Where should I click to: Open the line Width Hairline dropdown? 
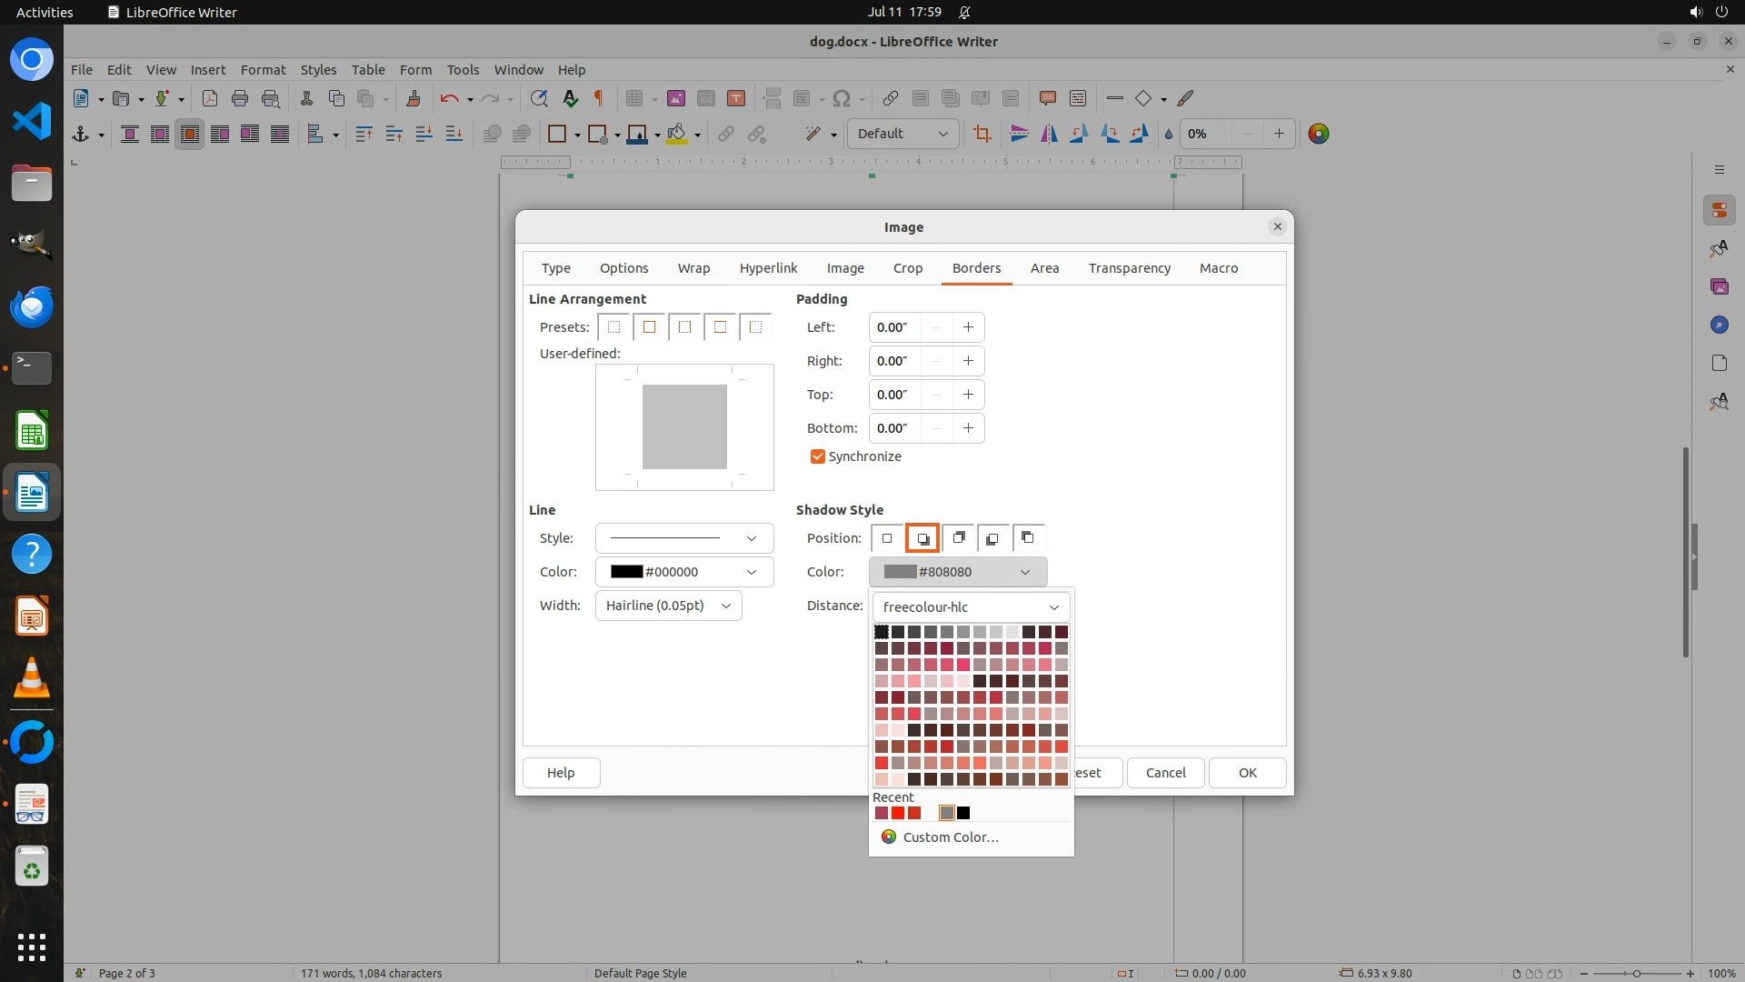pos(668,606)
